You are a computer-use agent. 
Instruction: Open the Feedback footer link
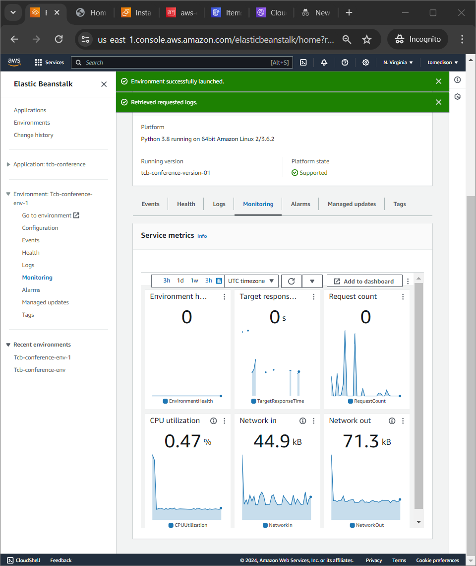(61, 560)
